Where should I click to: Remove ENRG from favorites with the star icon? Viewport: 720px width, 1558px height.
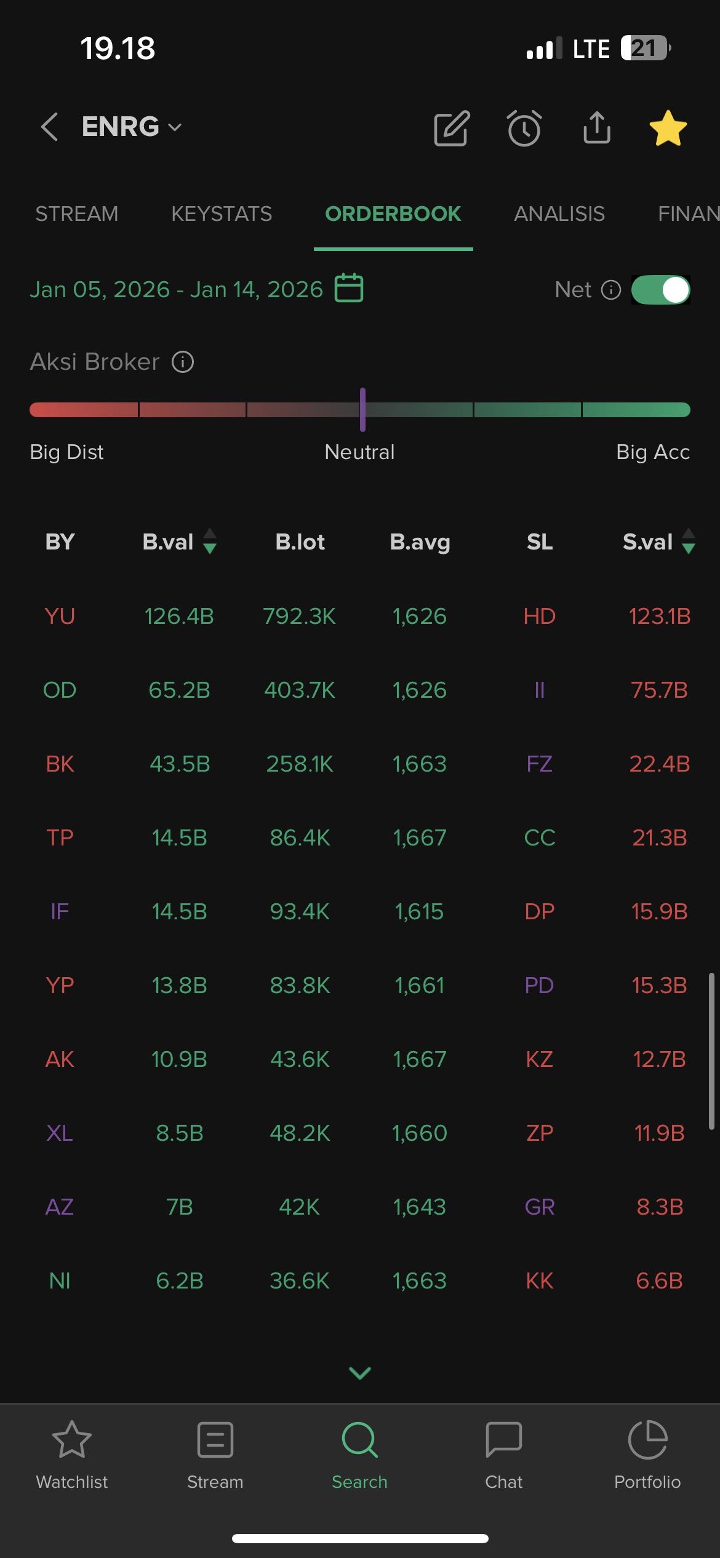tap(668, 128)
